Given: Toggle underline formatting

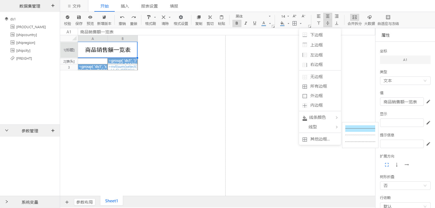Looking at the screenshot, I should [x=254, y=23].
